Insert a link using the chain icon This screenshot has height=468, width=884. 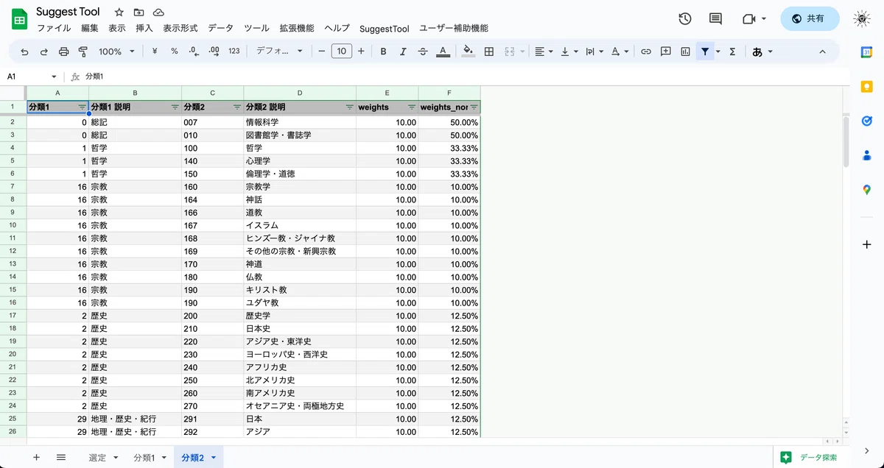(646, 52)
